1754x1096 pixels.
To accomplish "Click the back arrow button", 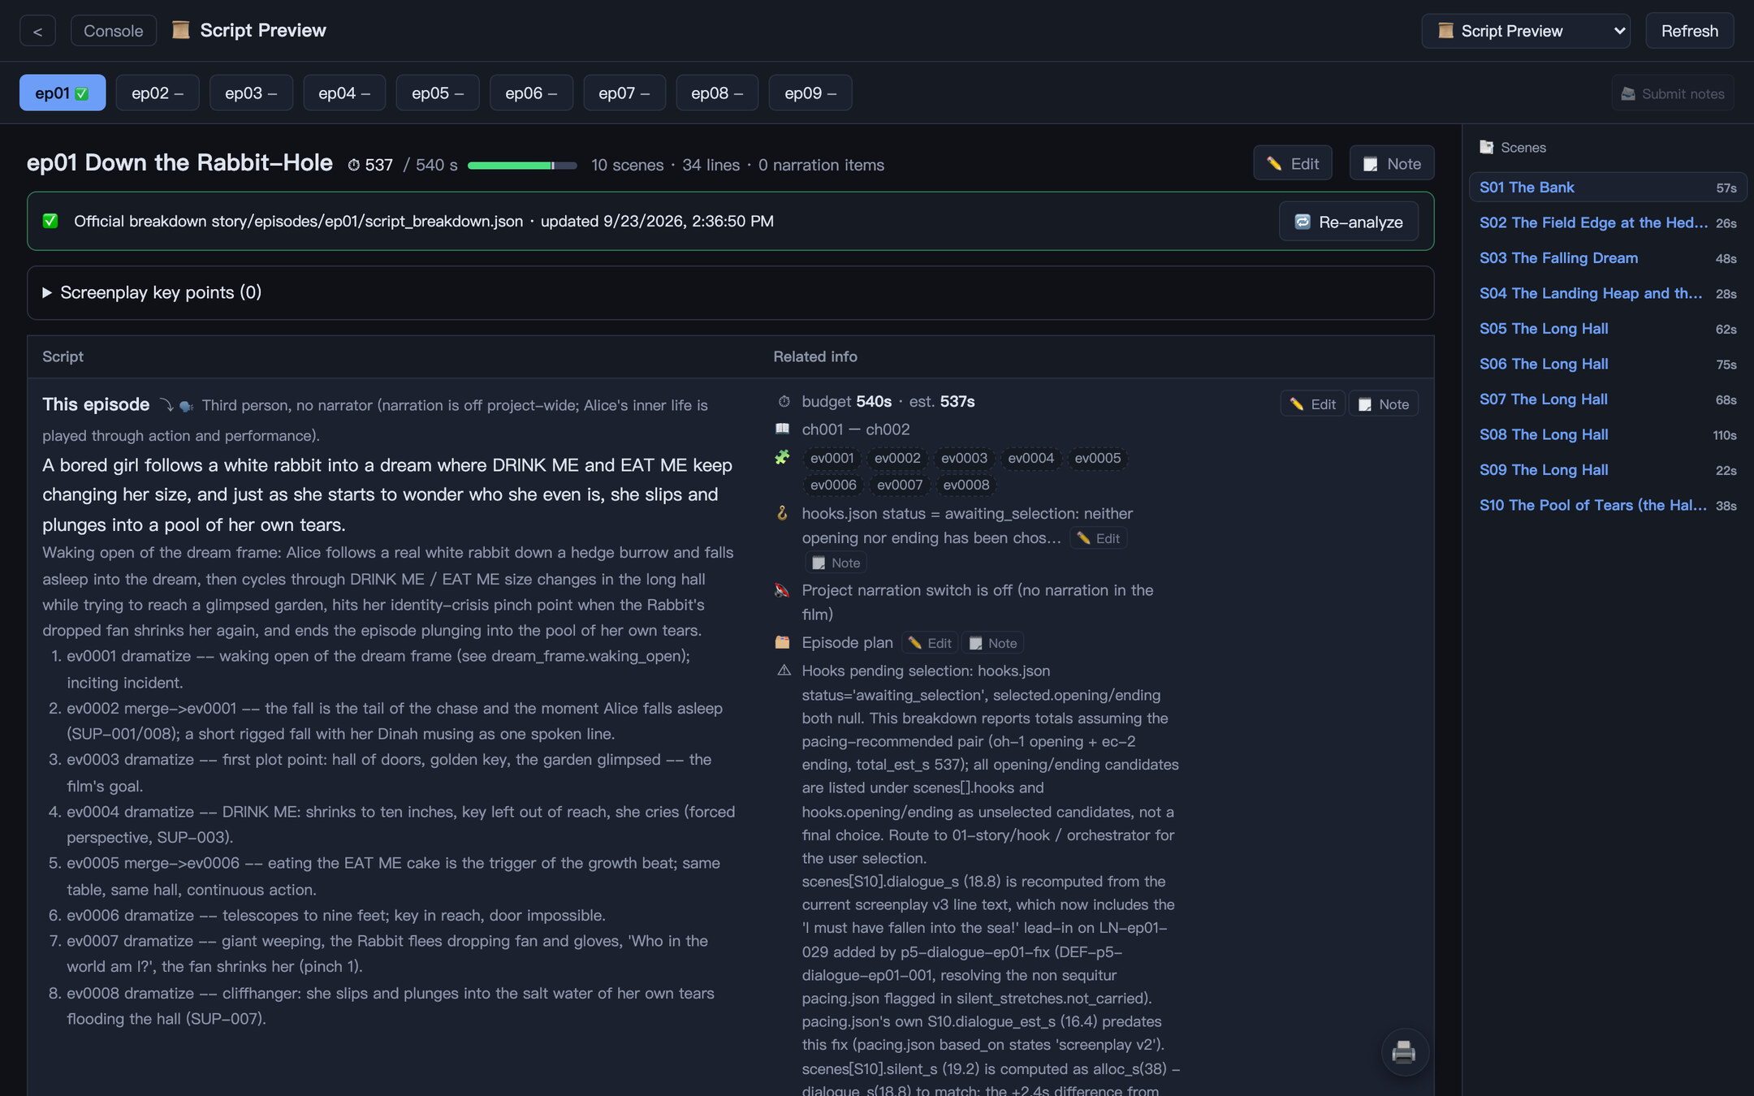I will pyautogui.click(x=37, y=31).
